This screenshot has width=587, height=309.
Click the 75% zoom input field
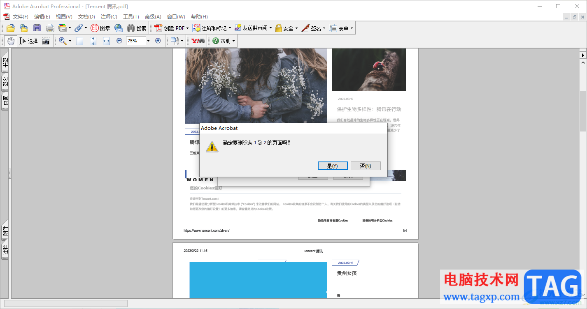tap(136, 41)
